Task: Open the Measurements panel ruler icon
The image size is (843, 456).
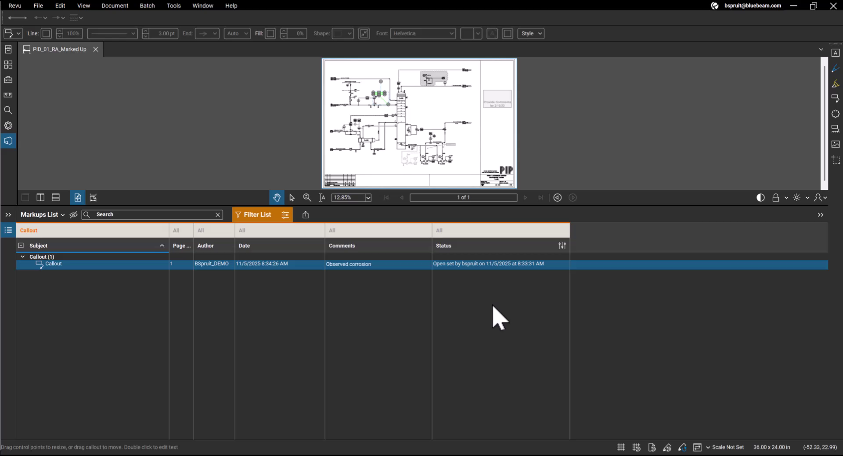Action: (x=8, y=95)
